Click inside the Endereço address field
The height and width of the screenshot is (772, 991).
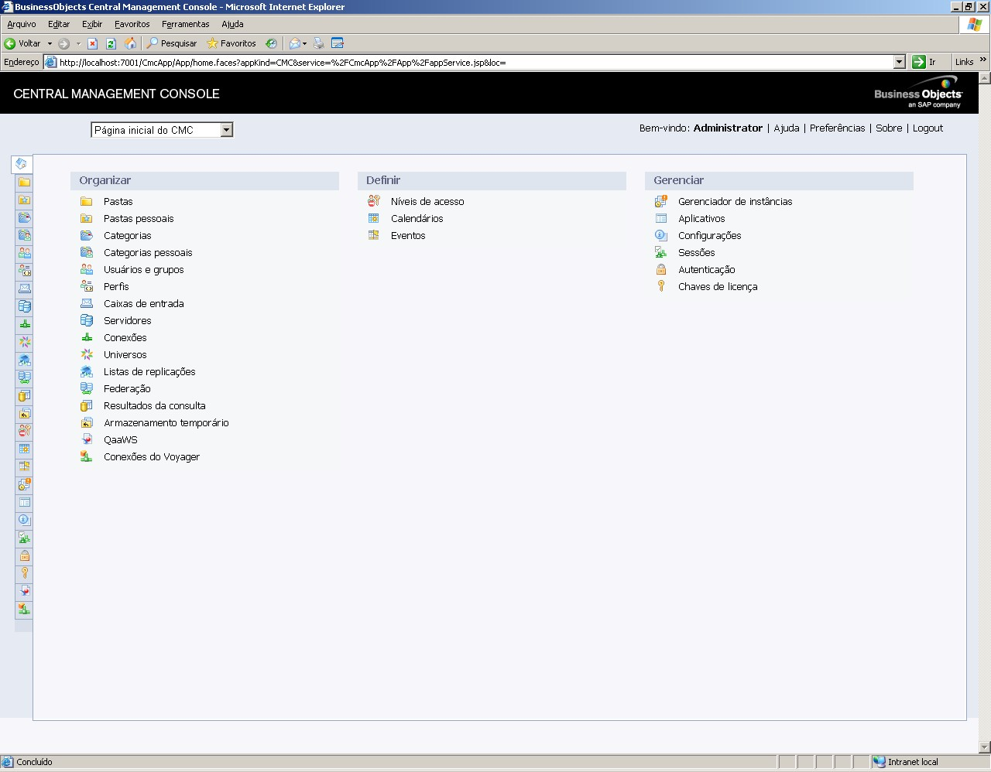(465, 62)
